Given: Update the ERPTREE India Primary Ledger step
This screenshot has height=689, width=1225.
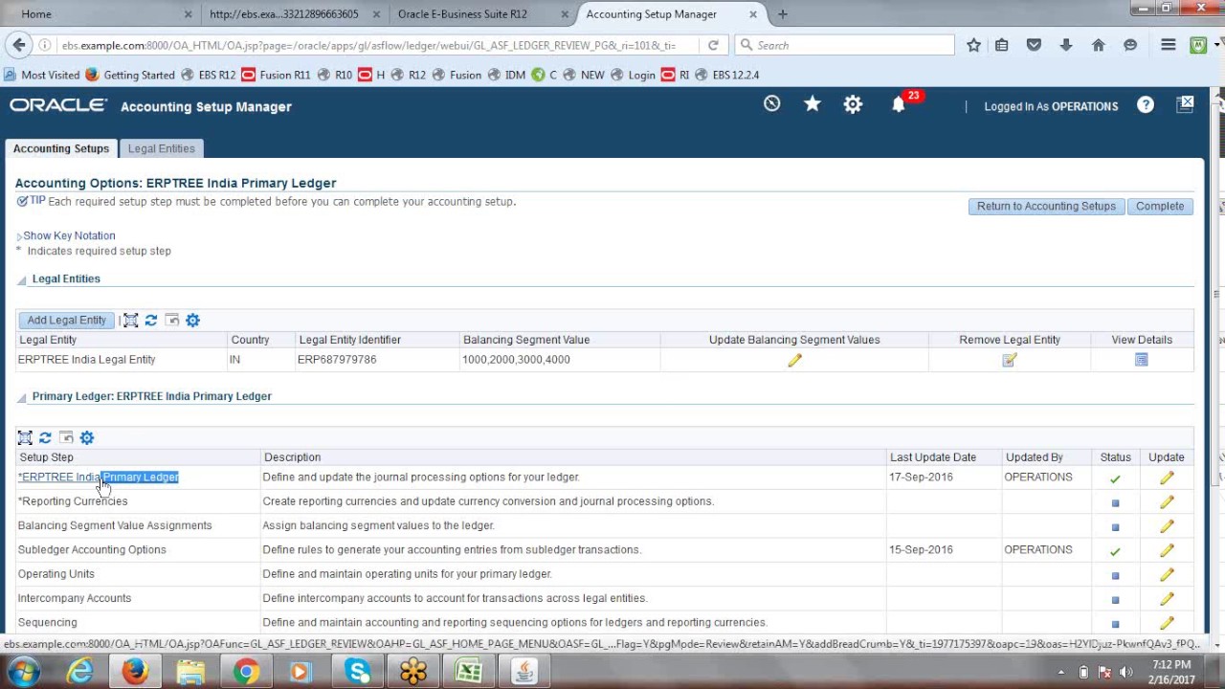Looking at the screenshot, I should 1166,478.
